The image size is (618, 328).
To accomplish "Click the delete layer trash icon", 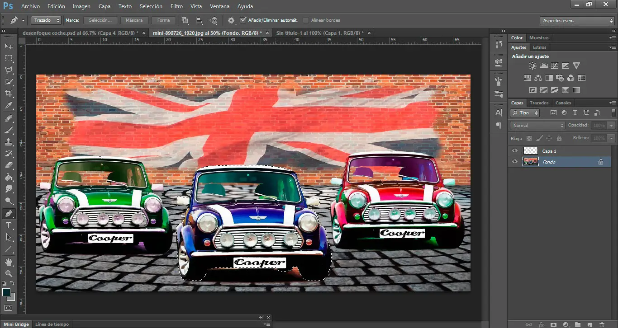I will [601, 324].
